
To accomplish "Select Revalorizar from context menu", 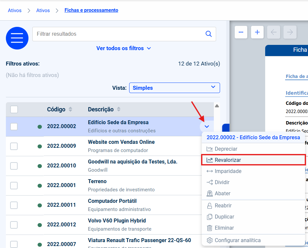I will tap(253, 160).
